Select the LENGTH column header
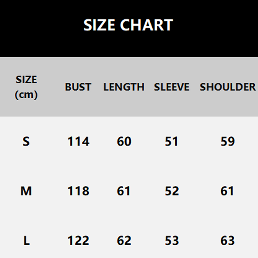 pyautogui.click(x=124, y=87)
